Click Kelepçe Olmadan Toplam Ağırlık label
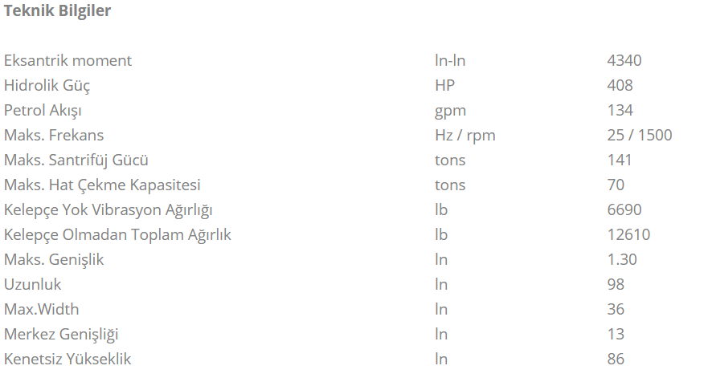The width and height of the screenshot is (708, 382). tap(117, 234)
